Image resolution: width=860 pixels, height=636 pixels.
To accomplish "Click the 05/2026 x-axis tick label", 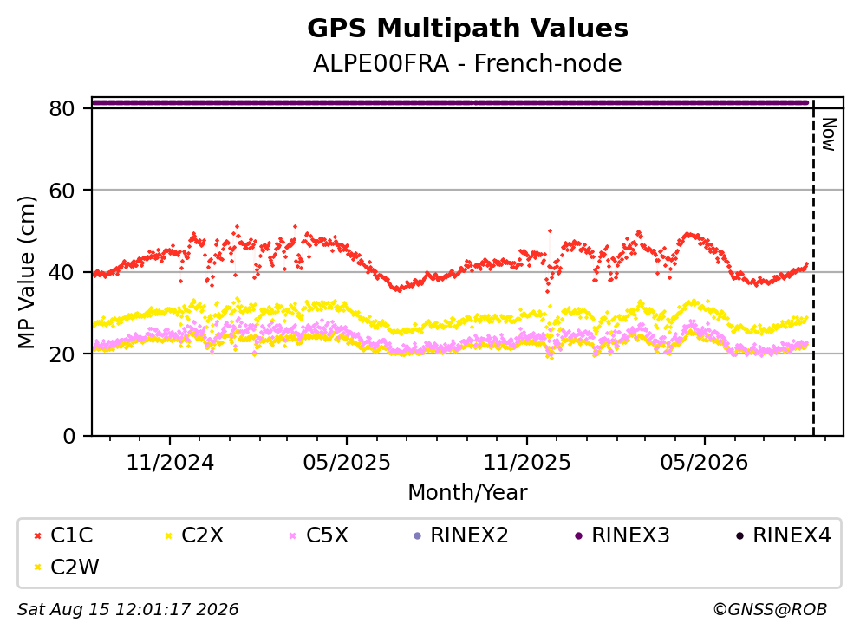I will tap(704, 463).
